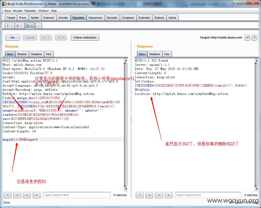The height and width of the screenshot is (208, 261).
Task: Click response pane scrollbar up arrow
Action: (257, 61)
